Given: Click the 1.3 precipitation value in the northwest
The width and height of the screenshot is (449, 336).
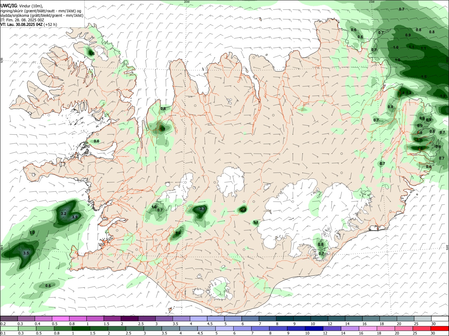Looking at the screenshot, I should tap(162, 129).
